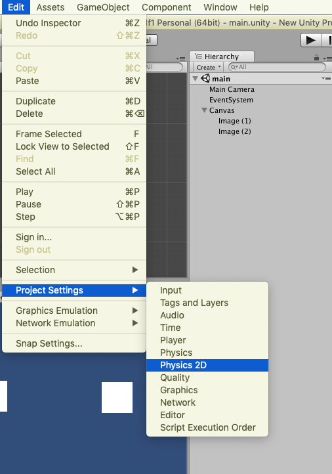332x474 pixels.
Task: Open the Edit menu in menu bar
Action: (16, 7)
